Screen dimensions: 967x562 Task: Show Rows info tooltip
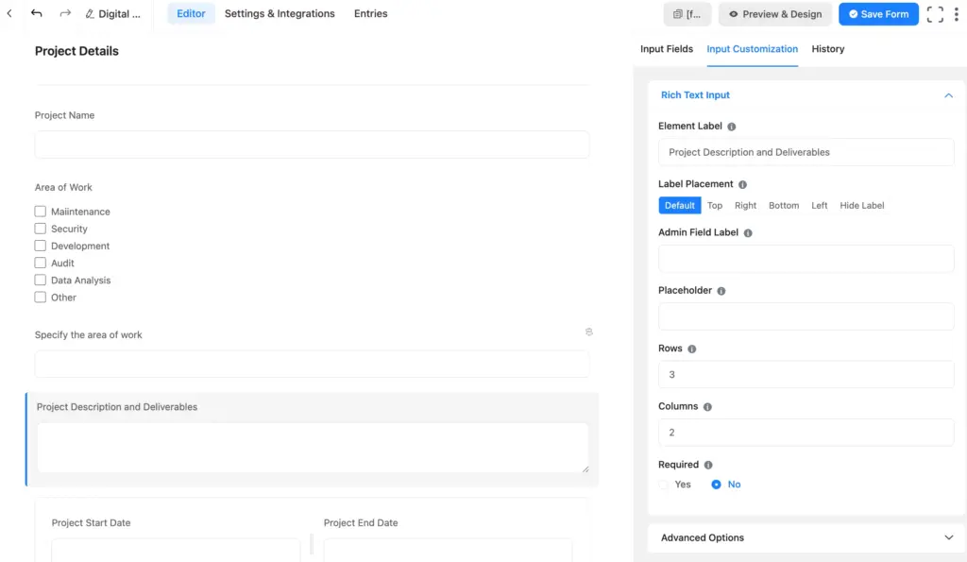click(692, 349)
